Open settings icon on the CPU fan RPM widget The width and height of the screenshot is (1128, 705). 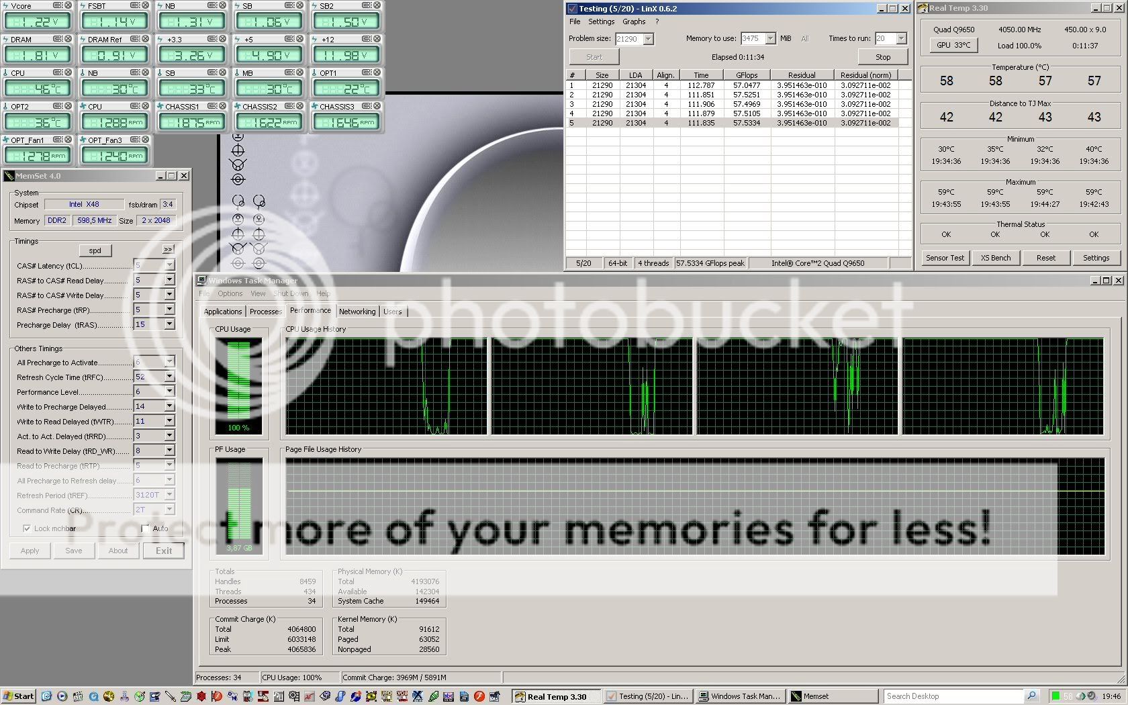pos(135,106)
